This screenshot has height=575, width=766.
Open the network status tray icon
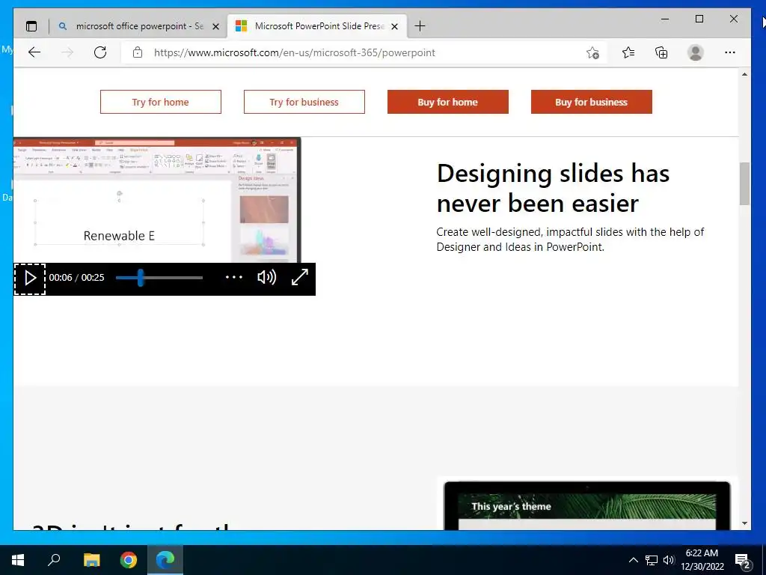coord(652,560)
